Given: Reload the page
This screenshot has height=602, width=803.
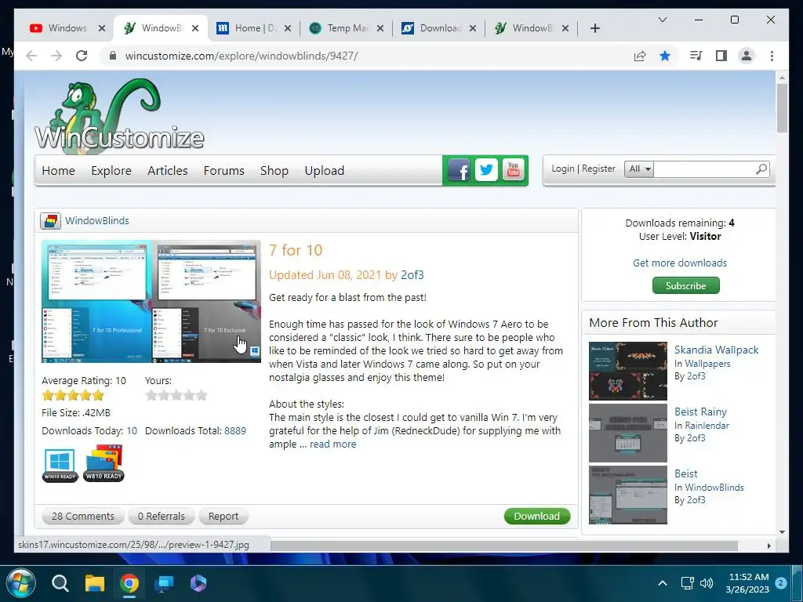Looking at the screenshot, I should point(82,56).
